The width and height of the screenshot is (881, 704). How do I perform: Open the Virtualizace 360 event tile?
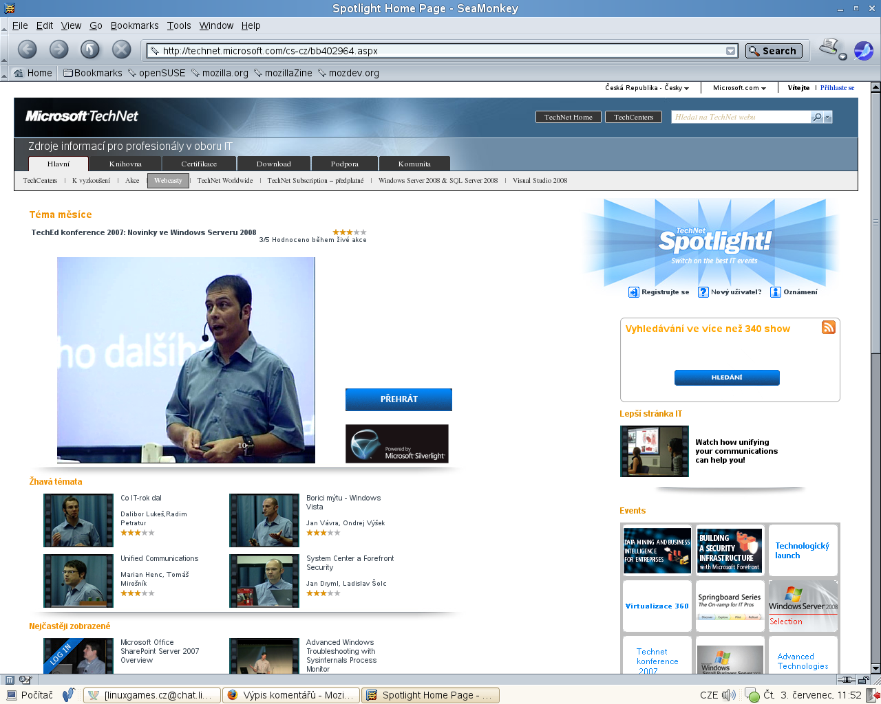click(x=657, y=606)
